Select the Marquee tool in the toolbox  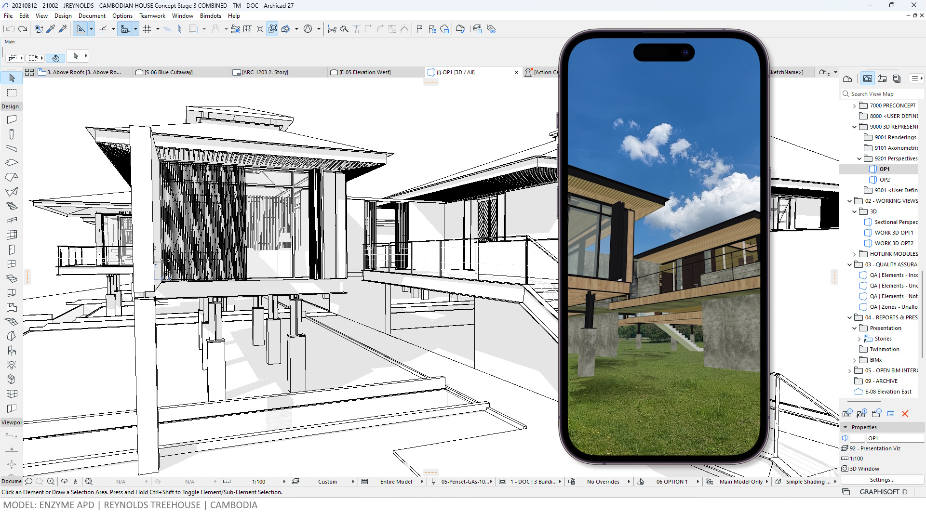[x=12, y=92]
